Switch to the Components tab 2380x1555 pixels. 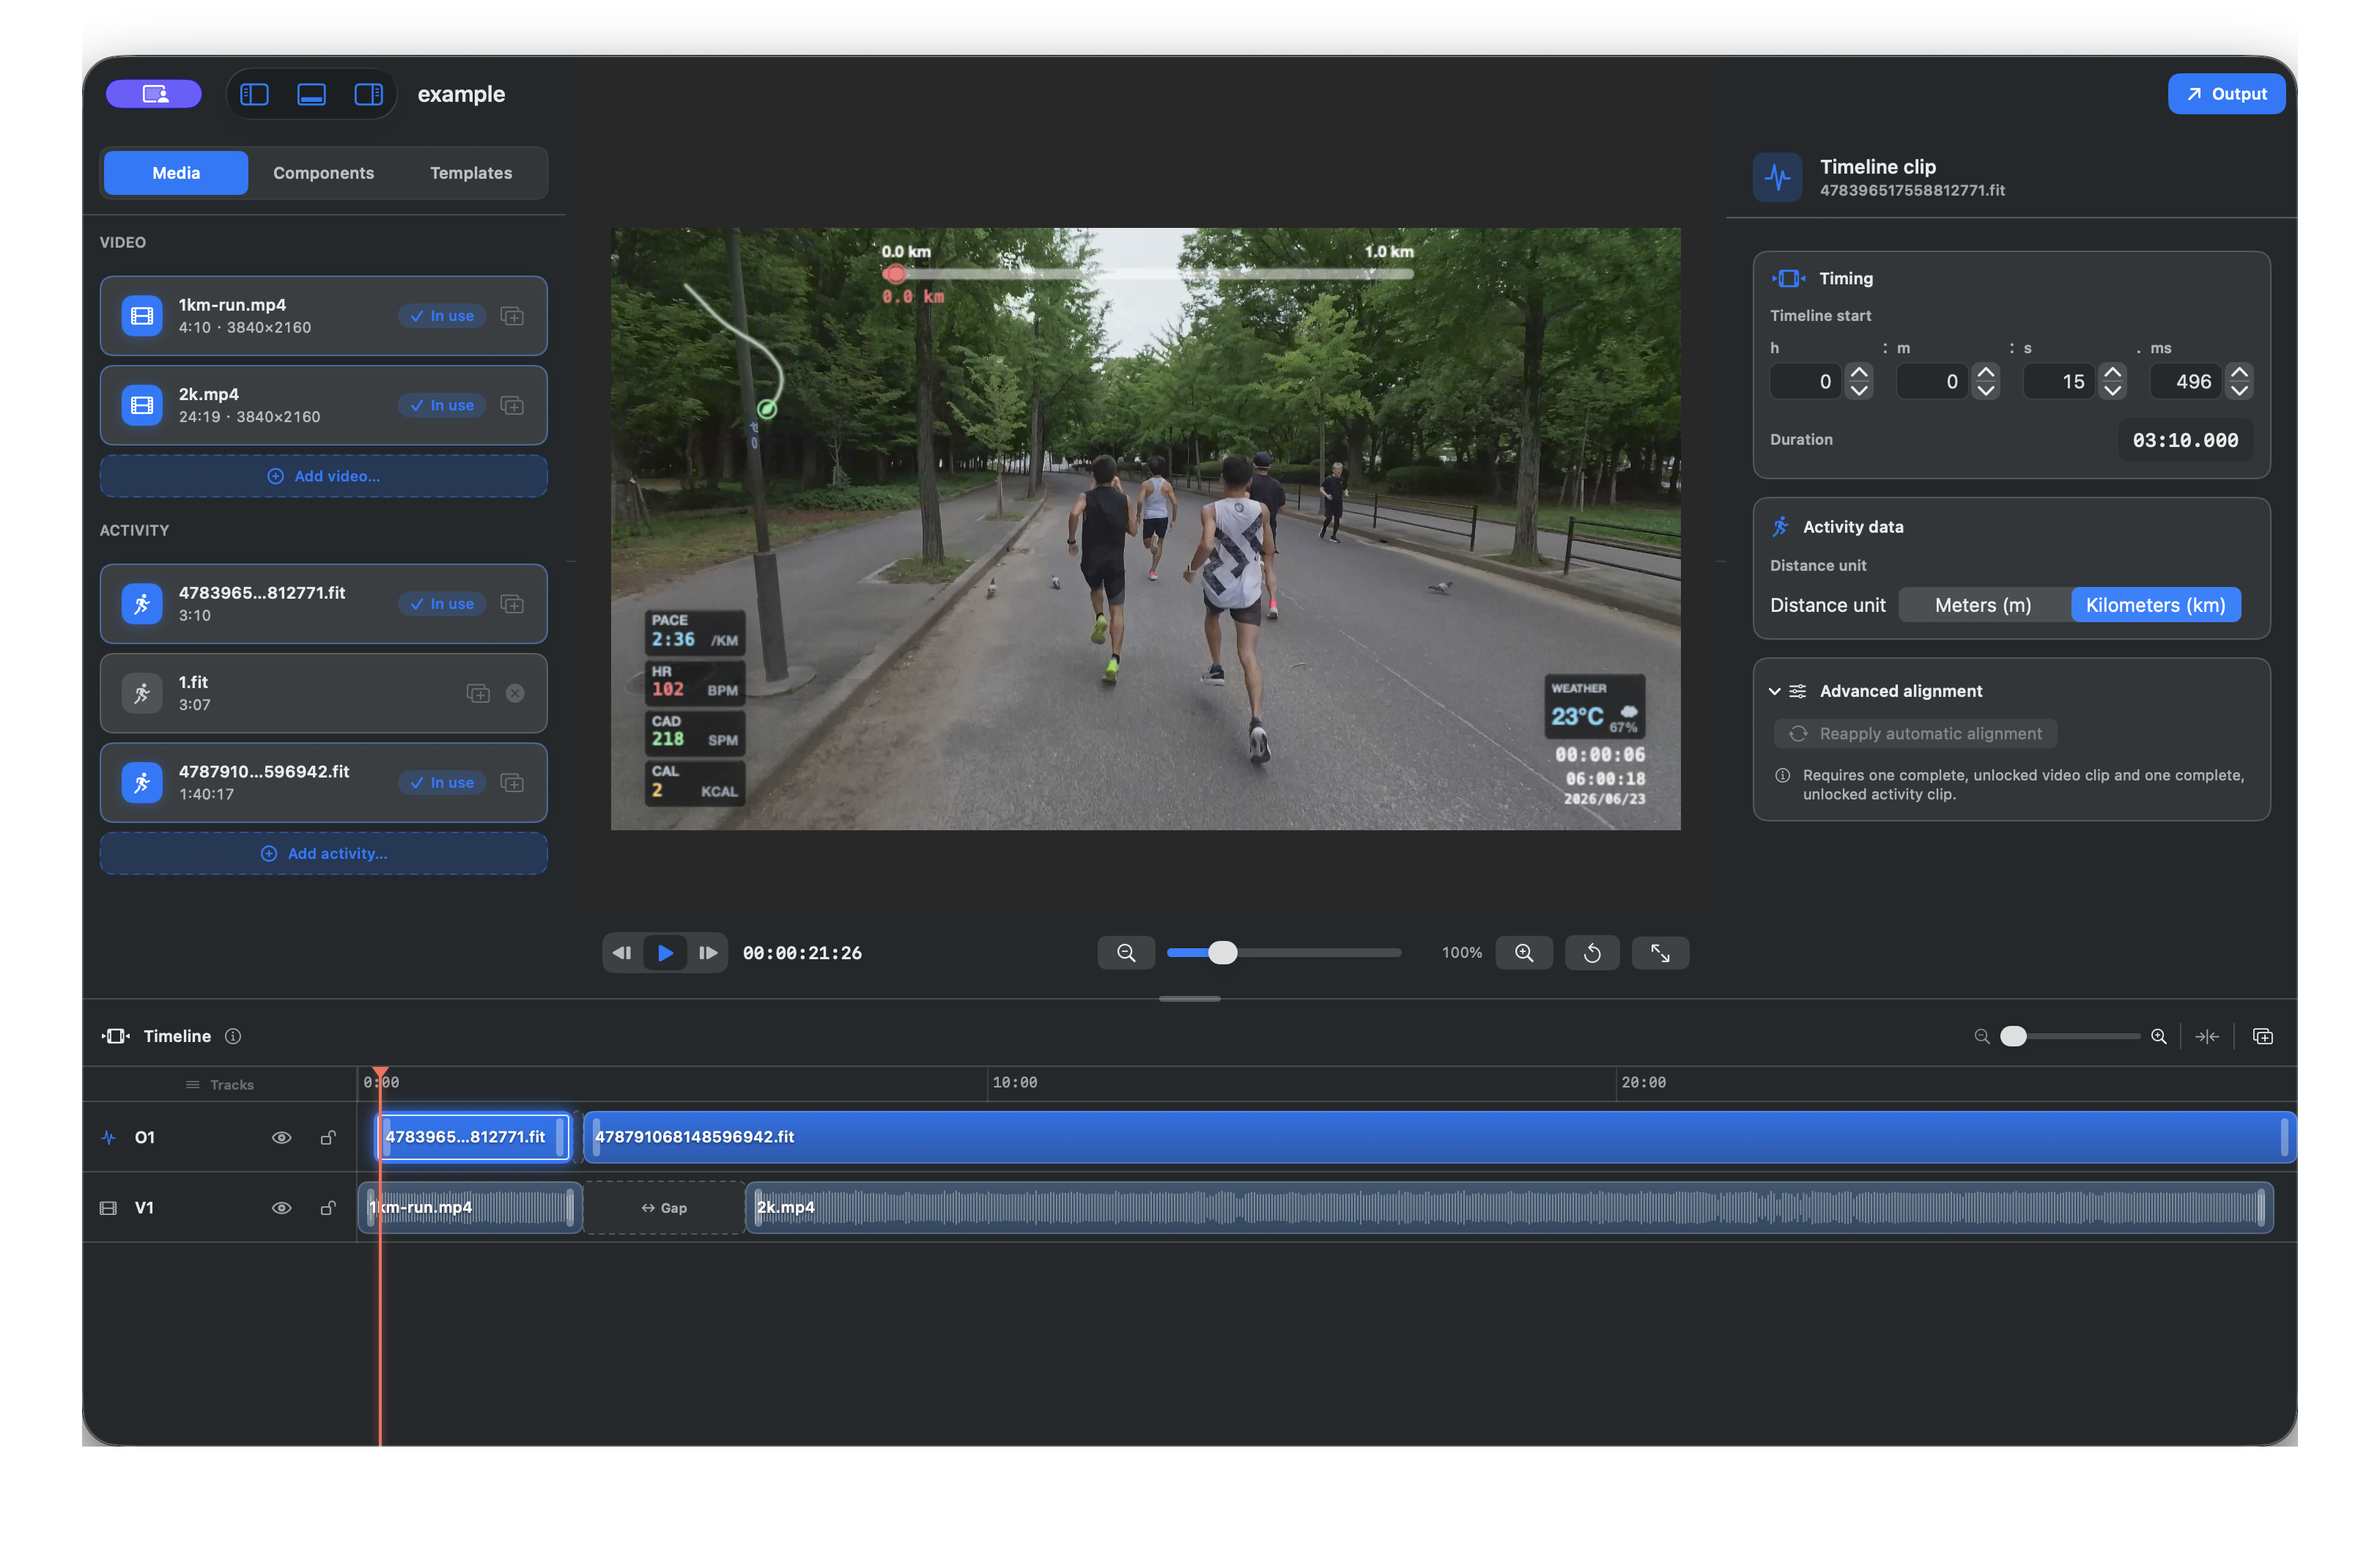323,173
